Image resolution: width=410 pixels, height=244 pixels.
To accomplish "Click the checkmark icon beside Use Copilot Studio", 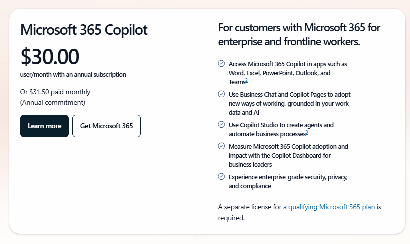I will point(221,124).
